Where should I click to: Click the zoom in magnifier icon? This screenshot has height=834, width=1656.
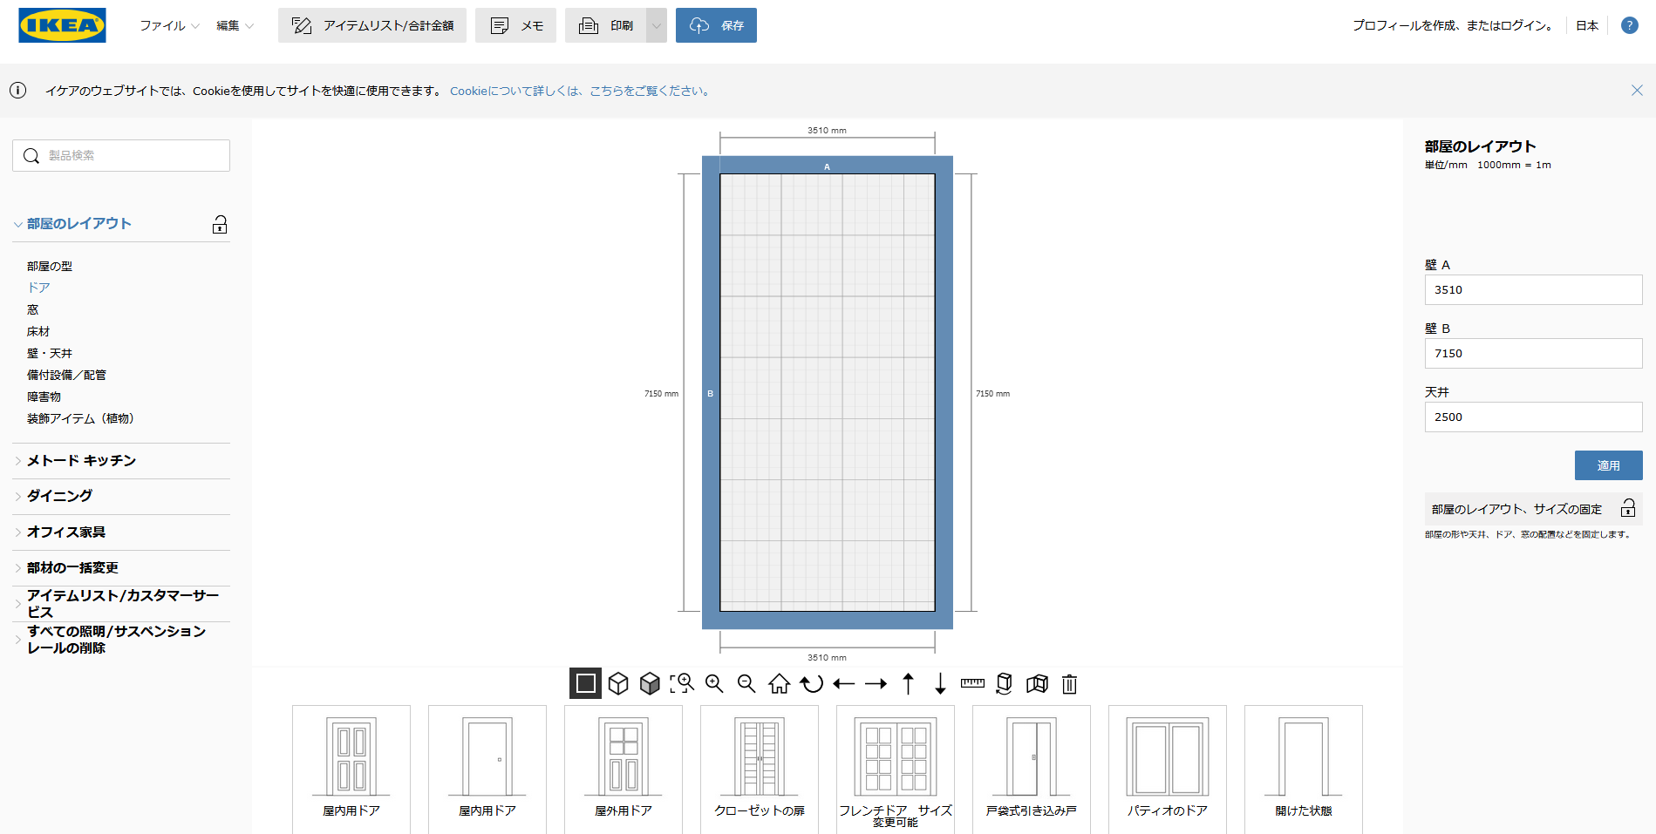click(714, 684)
